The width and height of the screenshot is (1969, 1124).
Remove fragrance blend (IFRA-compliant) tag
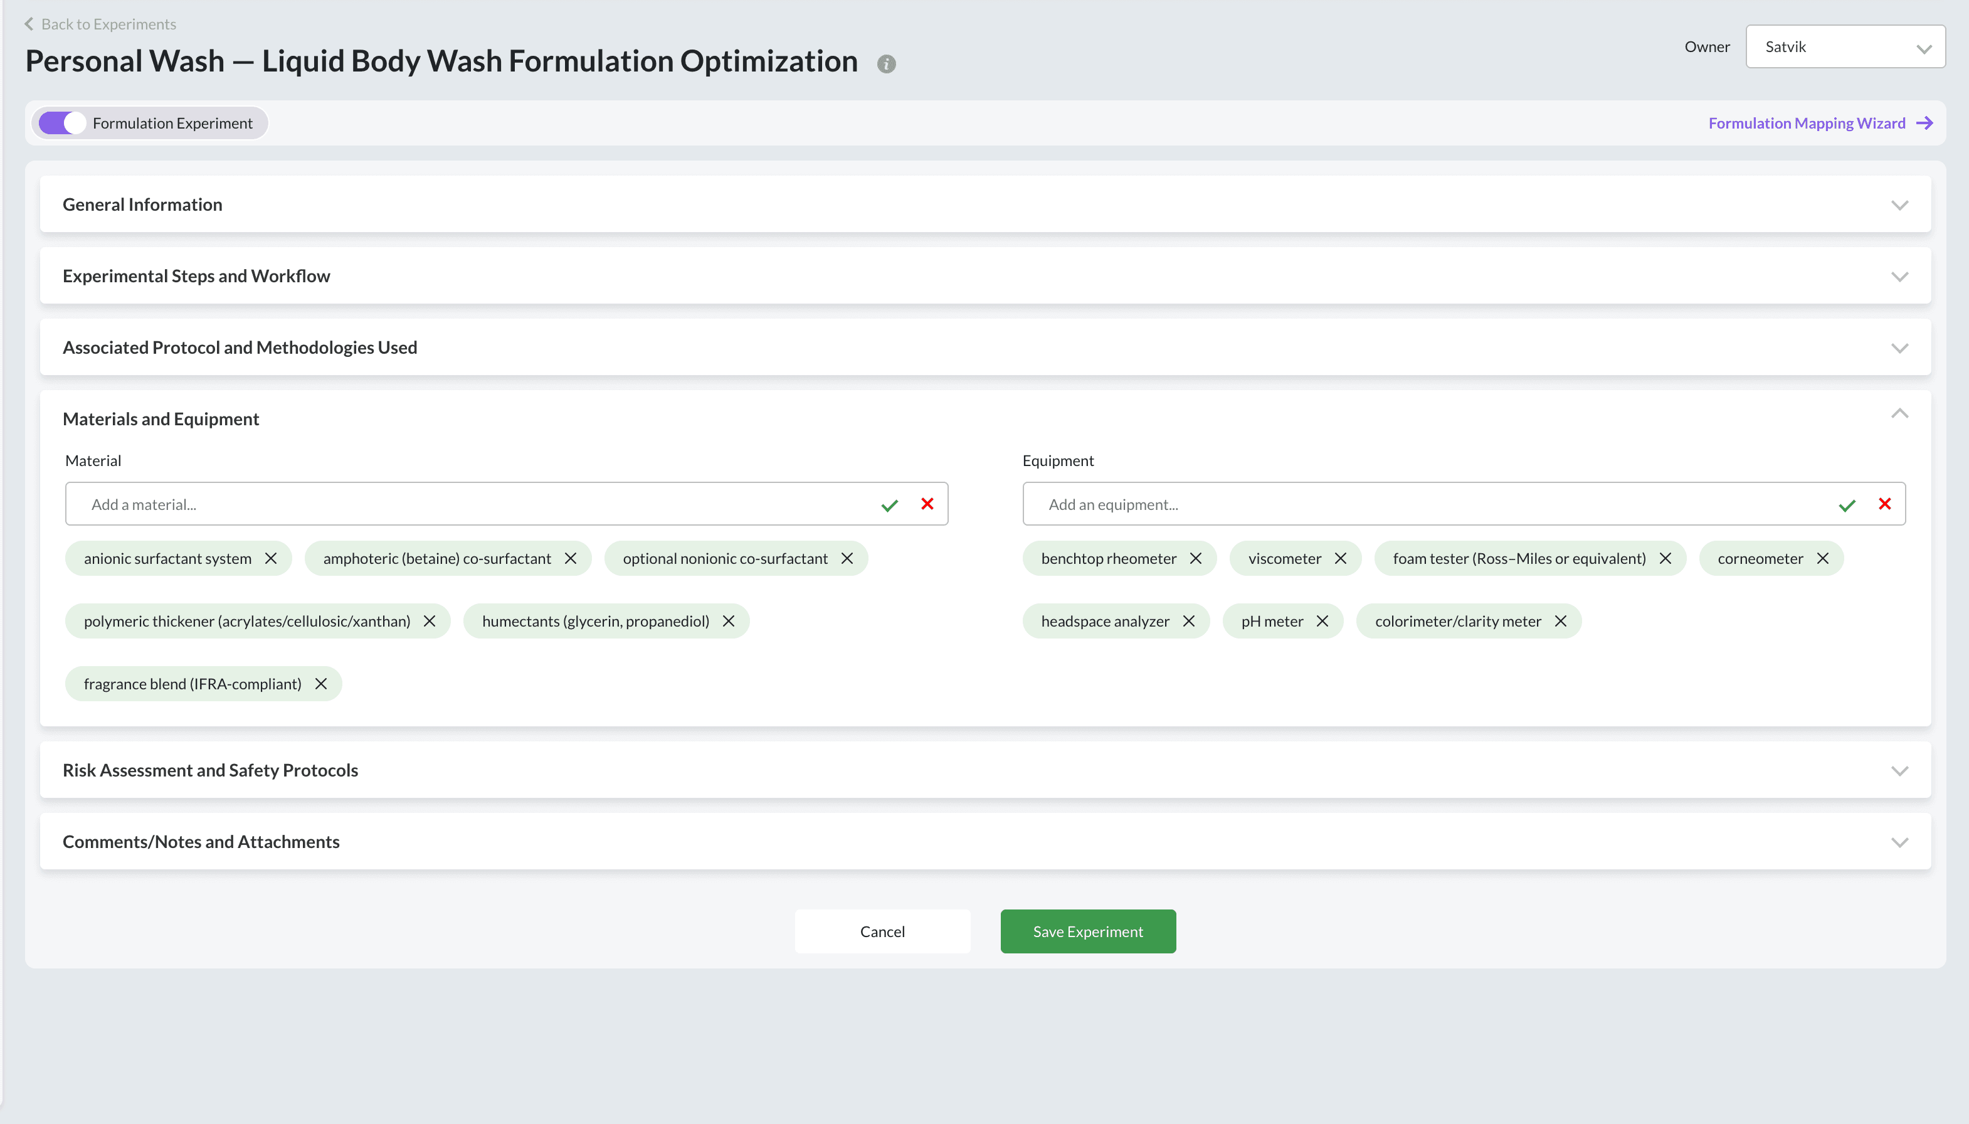[x=321, y=684]
